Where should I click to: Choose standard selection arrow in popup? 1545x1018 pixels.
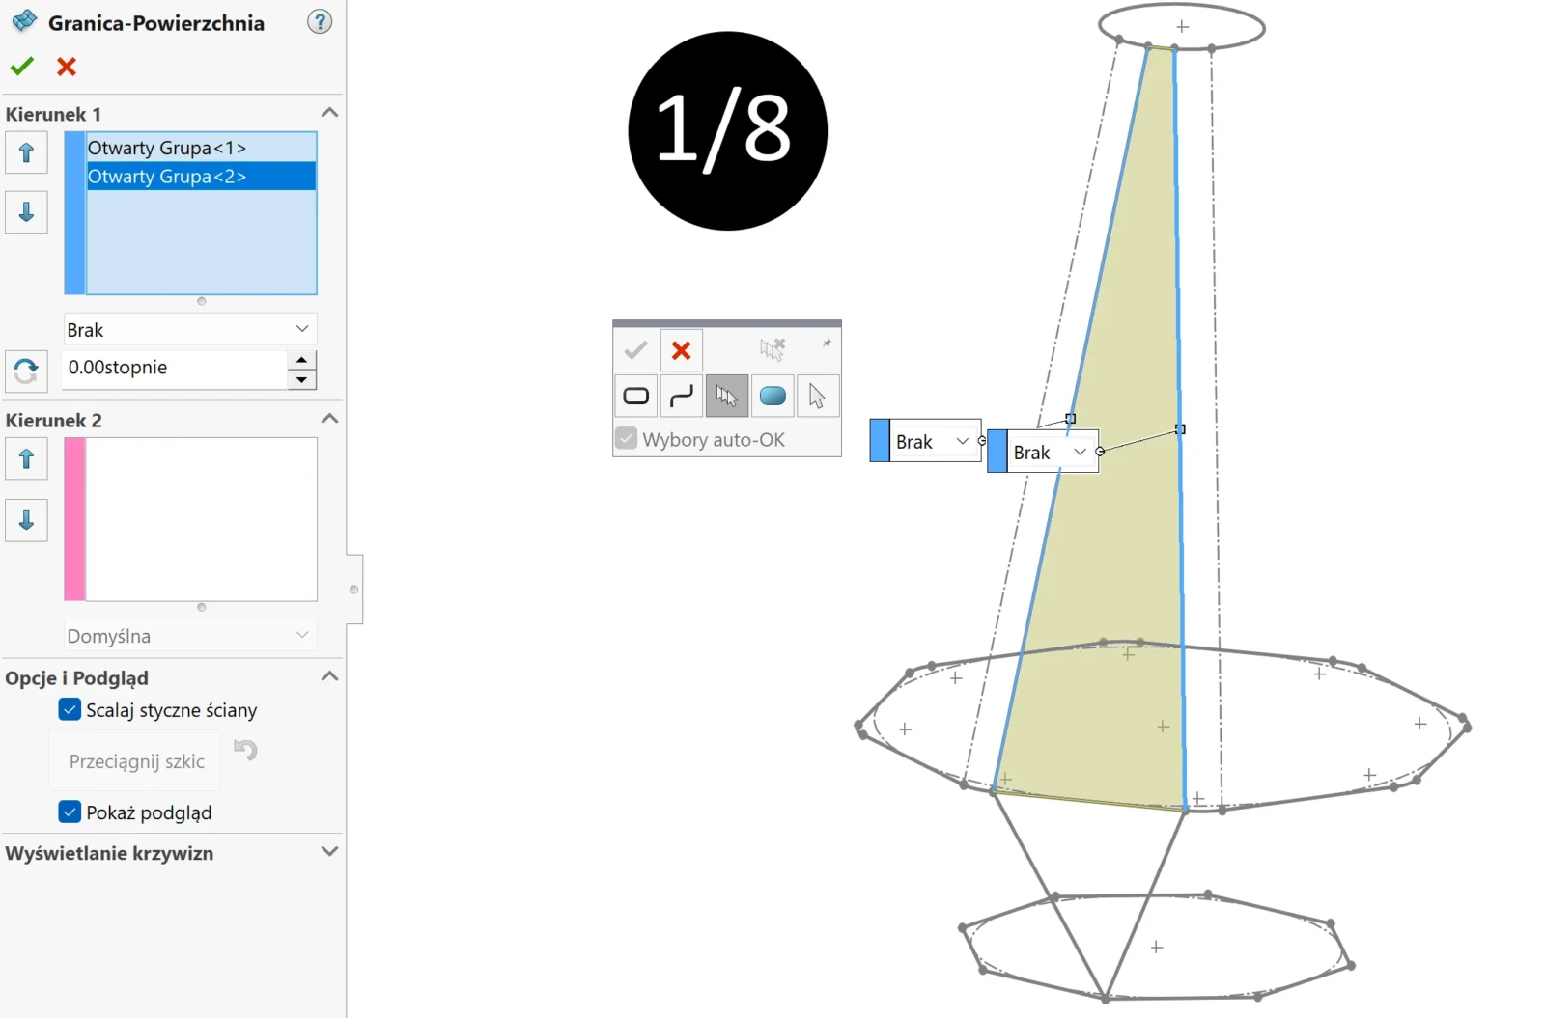(818, 396)
